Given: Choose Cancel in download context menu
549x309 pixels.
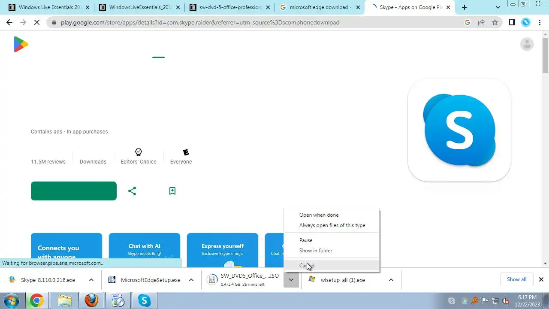Looking at the screenshot, I should [x=332, y=266].
